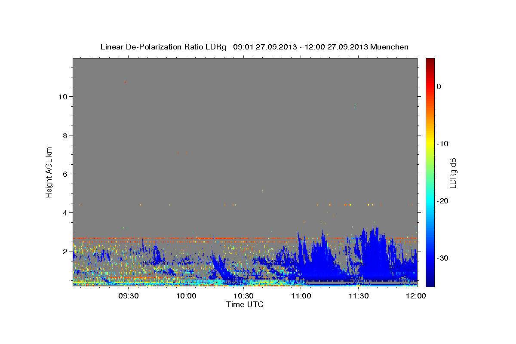
Task: Click the dark red top of the colorbar
Action: [430, 61]
